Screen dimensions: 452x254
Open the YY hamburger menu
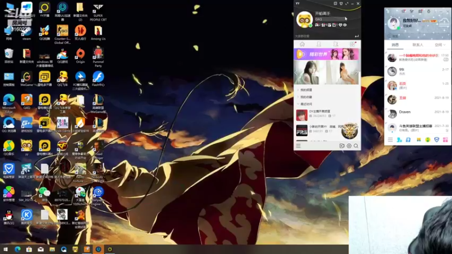pyautogui.click(x=298, y=146)
